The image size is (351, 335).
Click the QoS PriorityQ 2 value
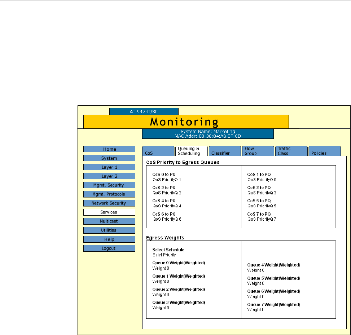(167, 193)
